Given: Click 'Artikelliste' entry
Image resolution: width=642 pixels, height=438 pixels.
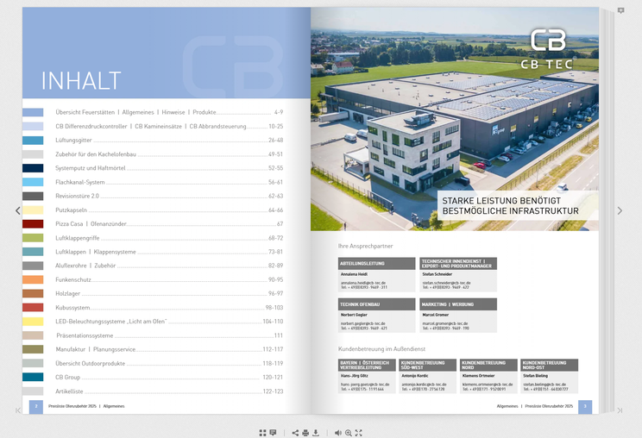Looking at the screenshot, I should 169,391.
